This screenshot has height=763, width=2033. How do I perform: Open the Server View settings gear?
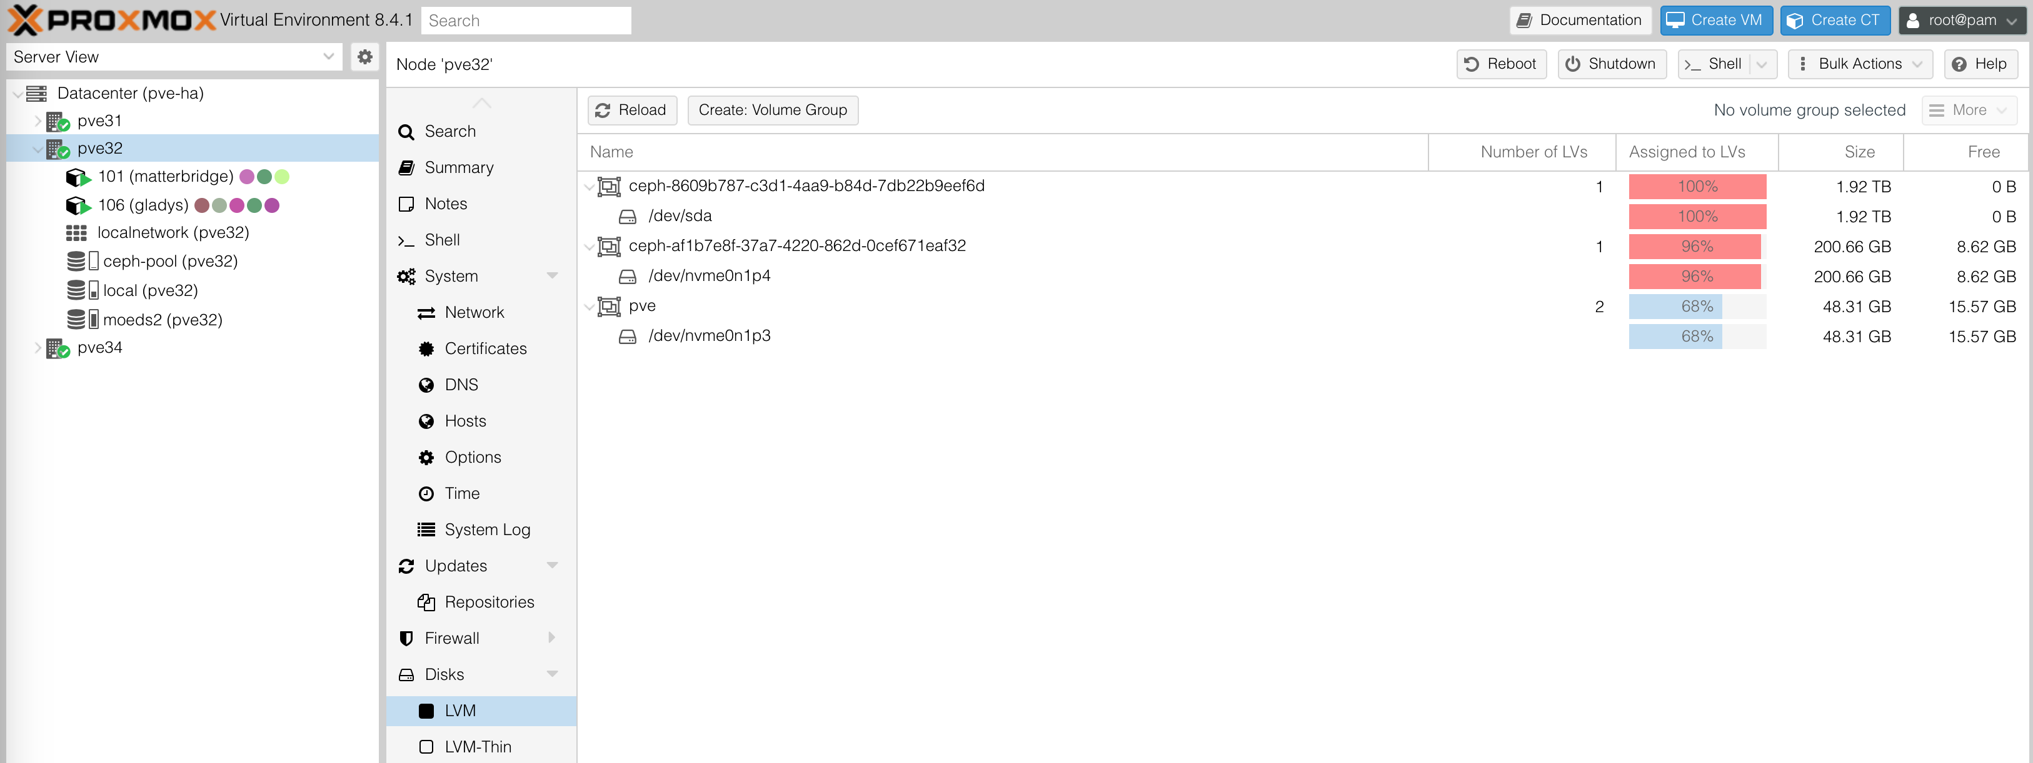(x=364, y=57)
